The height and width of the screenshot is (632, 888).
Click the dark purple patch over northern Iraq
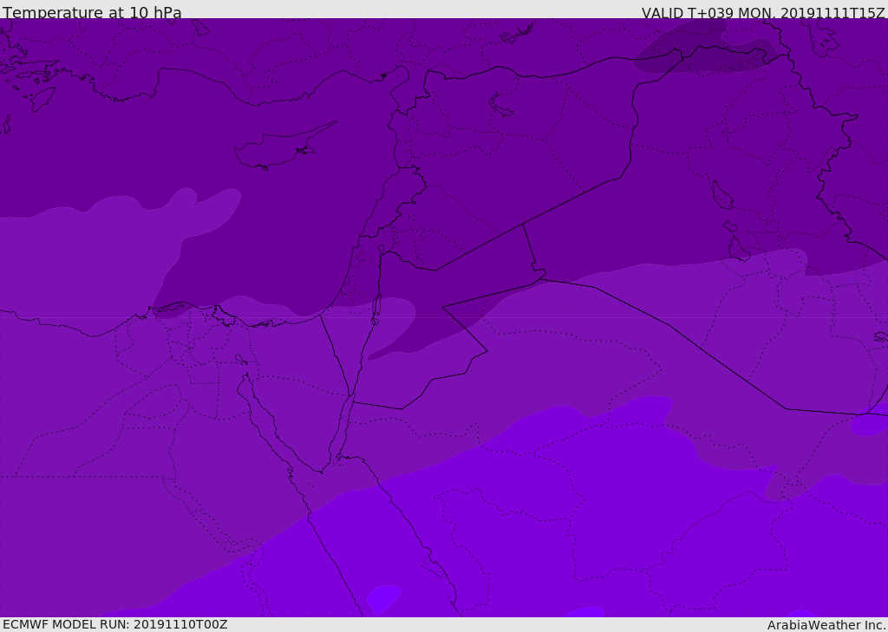coord(704,49)
